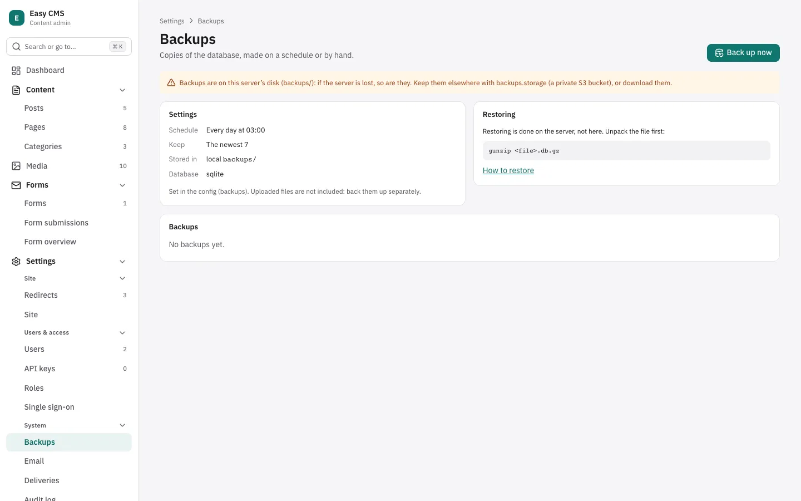Viewport: 801px width, 501px height.
Task: Click the 'The newest 7' keep value
Action: tap(228, 145)
